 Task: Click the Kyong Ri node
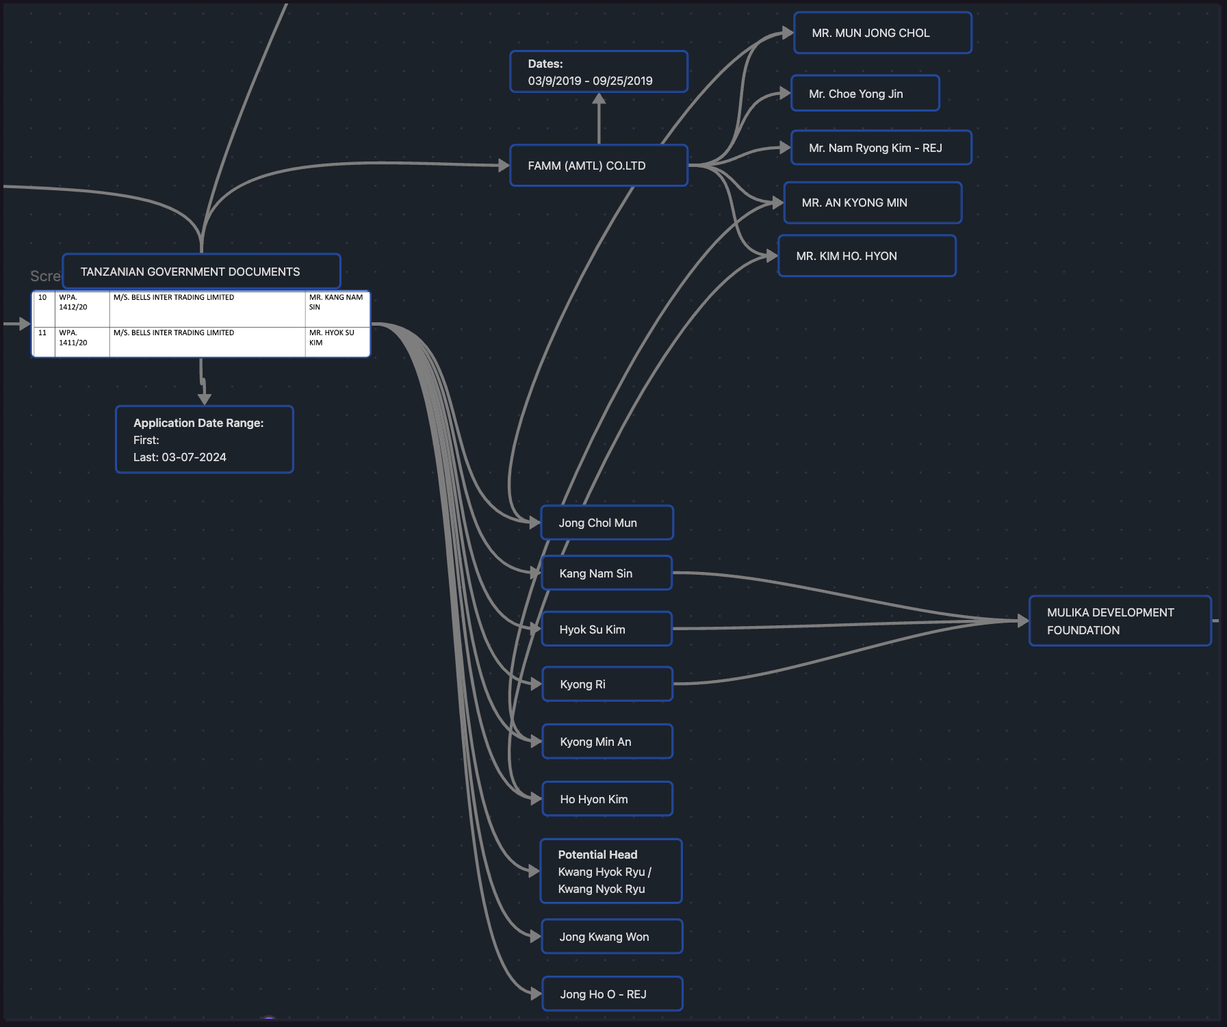click(607, 684)
